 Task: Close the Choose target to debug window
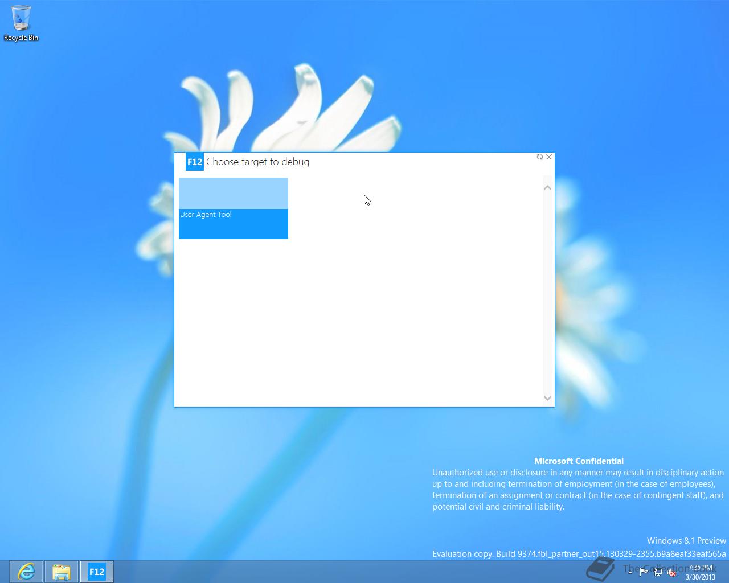[549, 157]
